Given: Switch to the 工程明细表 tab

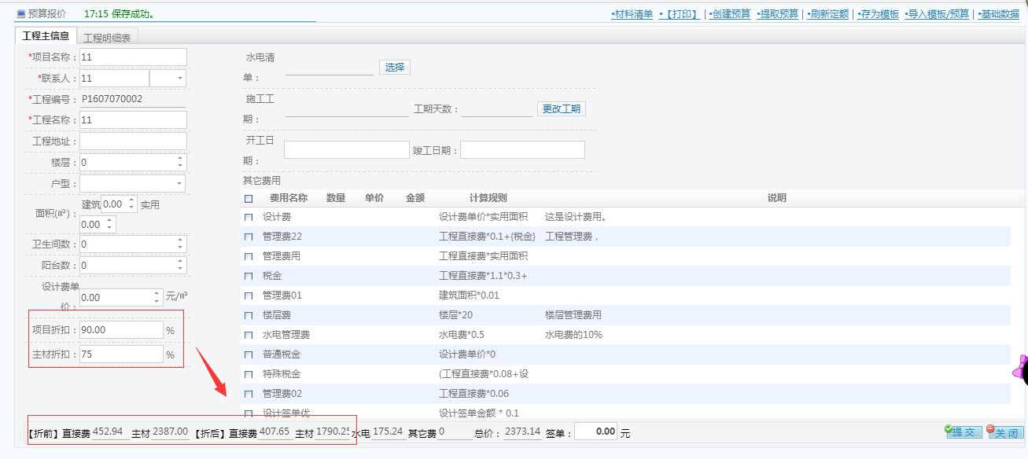Looking at the screenshot, I should click(x=107, y=35).
